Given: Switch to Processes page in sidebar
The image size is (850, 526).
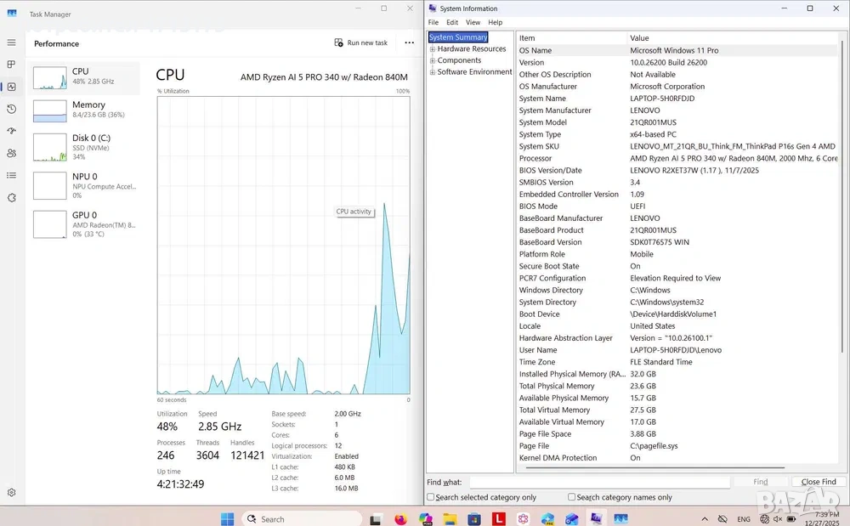Looking at the screenshot, I should click(x=11, y=65).
